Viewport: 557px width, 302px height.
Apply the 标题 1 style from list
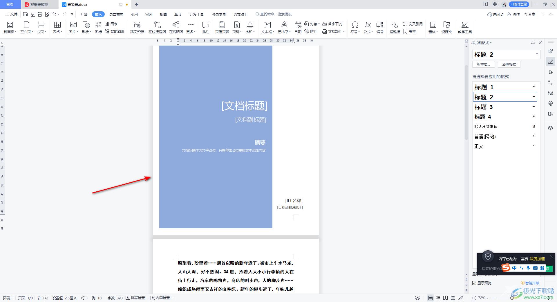point(505,87)
